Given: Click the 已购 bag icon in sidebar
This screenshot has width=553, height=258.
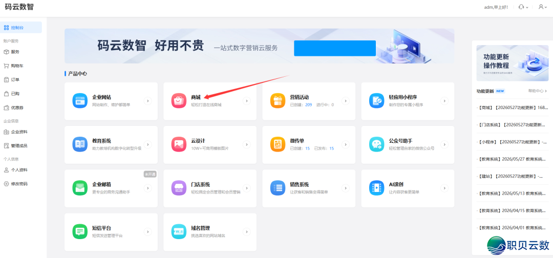Looking at the screenshot, I should [x=6, y=94].
